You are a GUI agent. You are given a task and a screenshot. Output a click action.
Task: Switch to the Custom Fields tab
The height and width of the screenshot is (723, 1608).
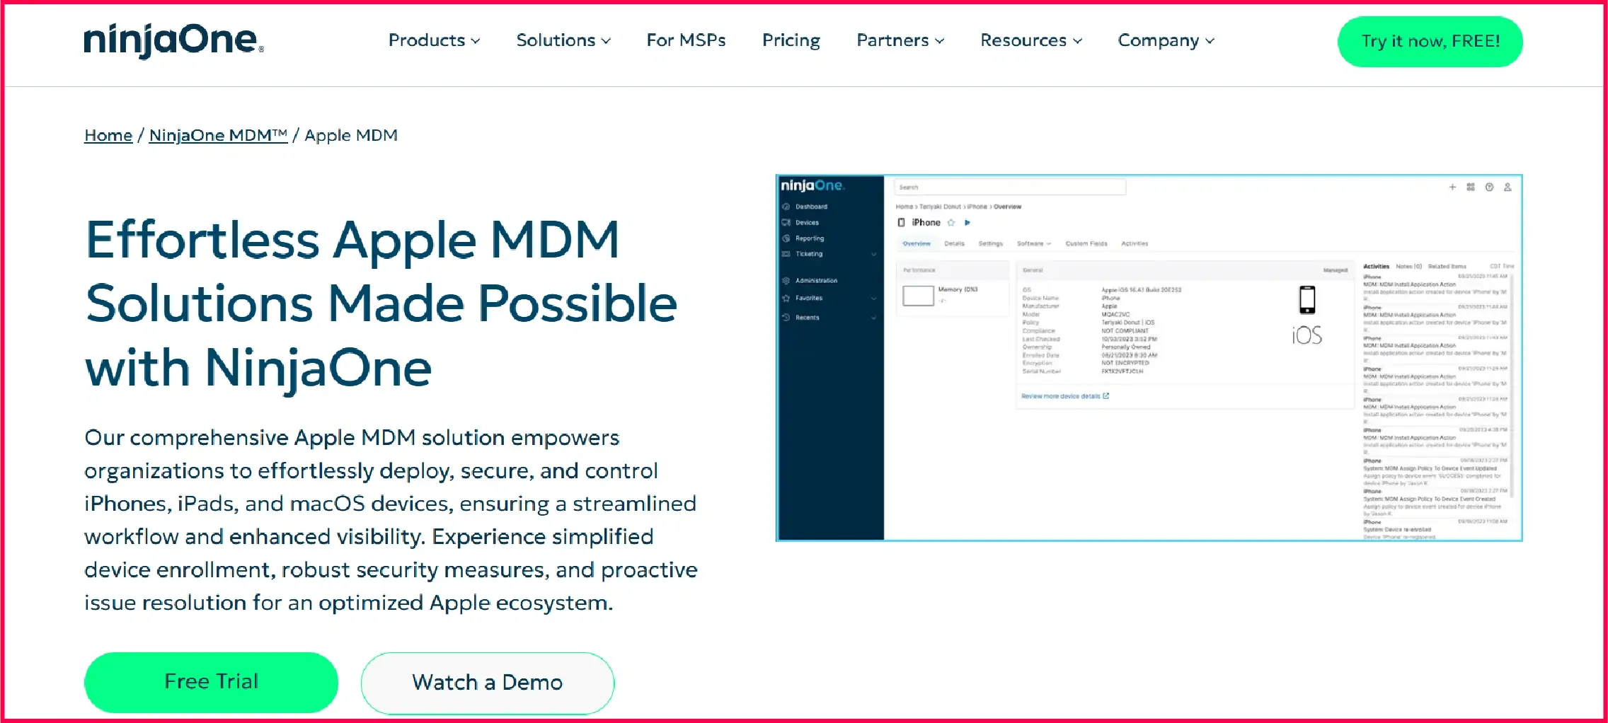pos(1086,243)
